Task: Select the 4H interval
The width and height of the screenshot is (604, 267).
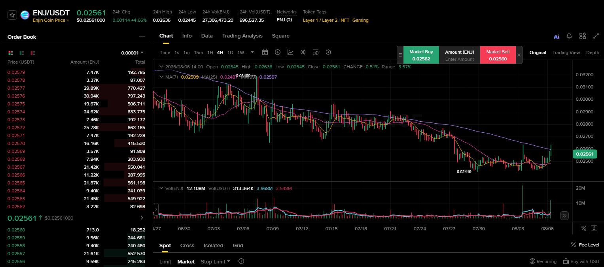Action: tap(220, 53)
